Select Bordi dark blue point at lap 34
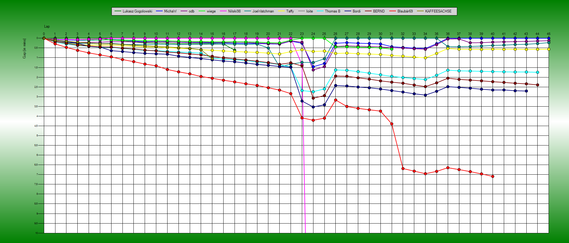The width and height of the screenshot is (569, 243). point(426,95)
